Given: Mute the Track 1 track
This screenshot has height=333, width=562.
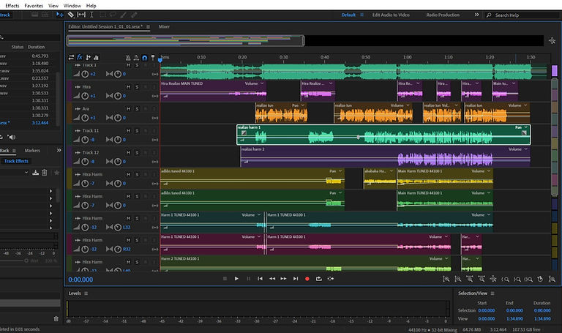Looking at the screenshot, I should (x=128, y=65).
